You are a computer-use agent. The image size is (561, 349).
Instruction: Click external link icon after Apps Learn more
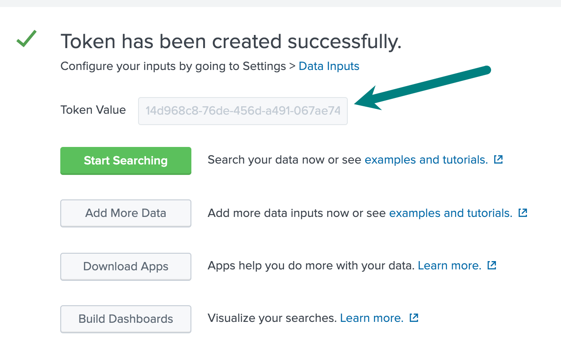pyautogui.click(x=492, y=265)
